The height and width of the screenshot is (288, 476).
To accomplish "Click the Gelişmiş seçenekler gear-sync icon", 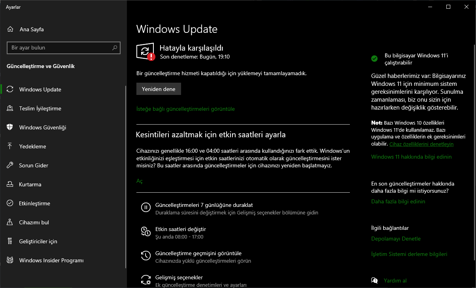I will (146, 280).
